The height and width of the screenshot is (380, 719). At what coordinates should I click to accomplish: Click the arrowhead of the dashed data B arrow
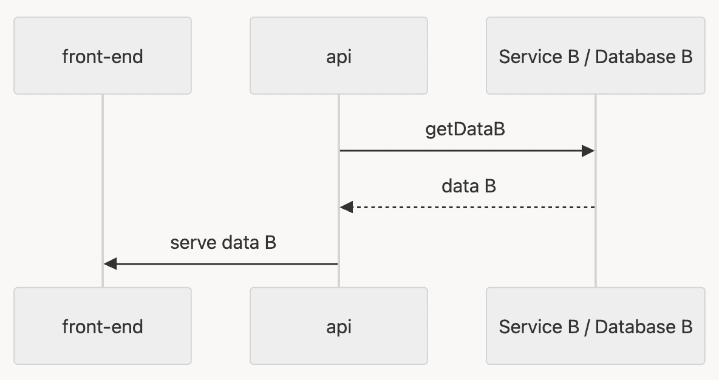(x=346, y=207)
